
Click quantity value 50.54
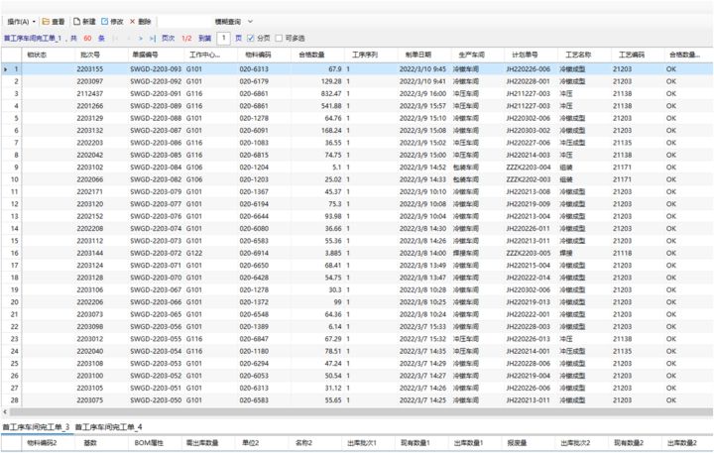(x=333, y=377)
